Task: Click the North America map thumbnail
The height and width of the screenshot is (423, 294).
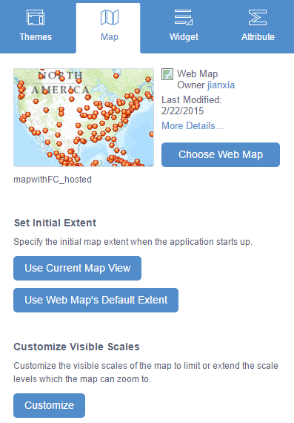Action: click(84, 117)
